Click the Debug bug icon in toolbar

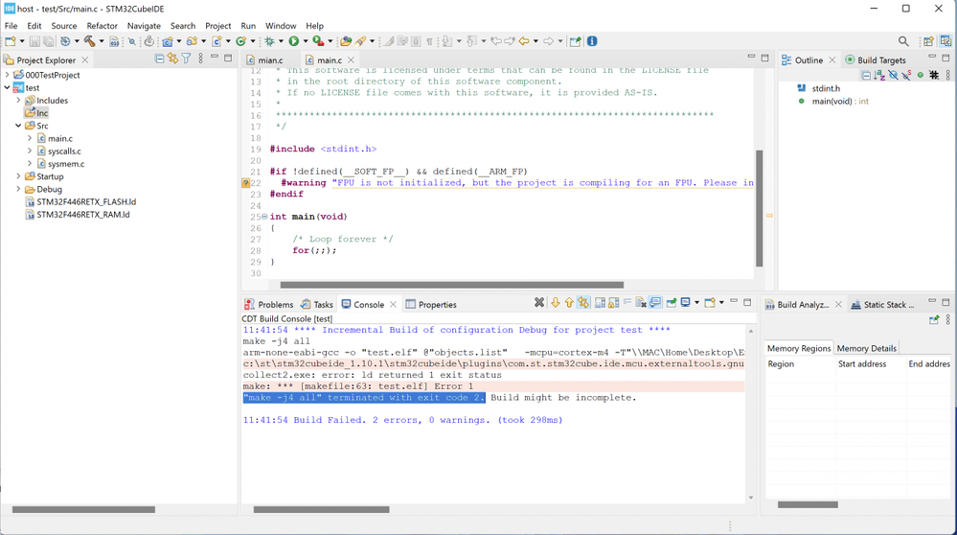click(x=269, y=41)
